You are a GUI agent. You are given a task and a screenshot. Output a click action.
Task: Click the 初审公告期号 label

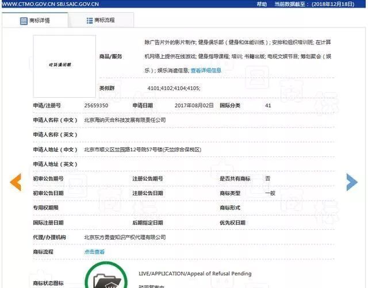tap(48, 179)
